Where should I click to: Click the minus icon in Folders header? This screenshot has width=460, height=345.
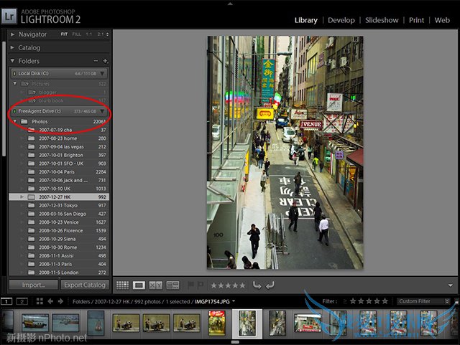click(96, 62)
